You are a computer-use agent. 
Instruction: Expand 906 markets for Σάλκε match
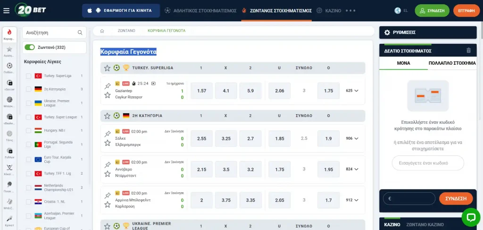(352, 138)
